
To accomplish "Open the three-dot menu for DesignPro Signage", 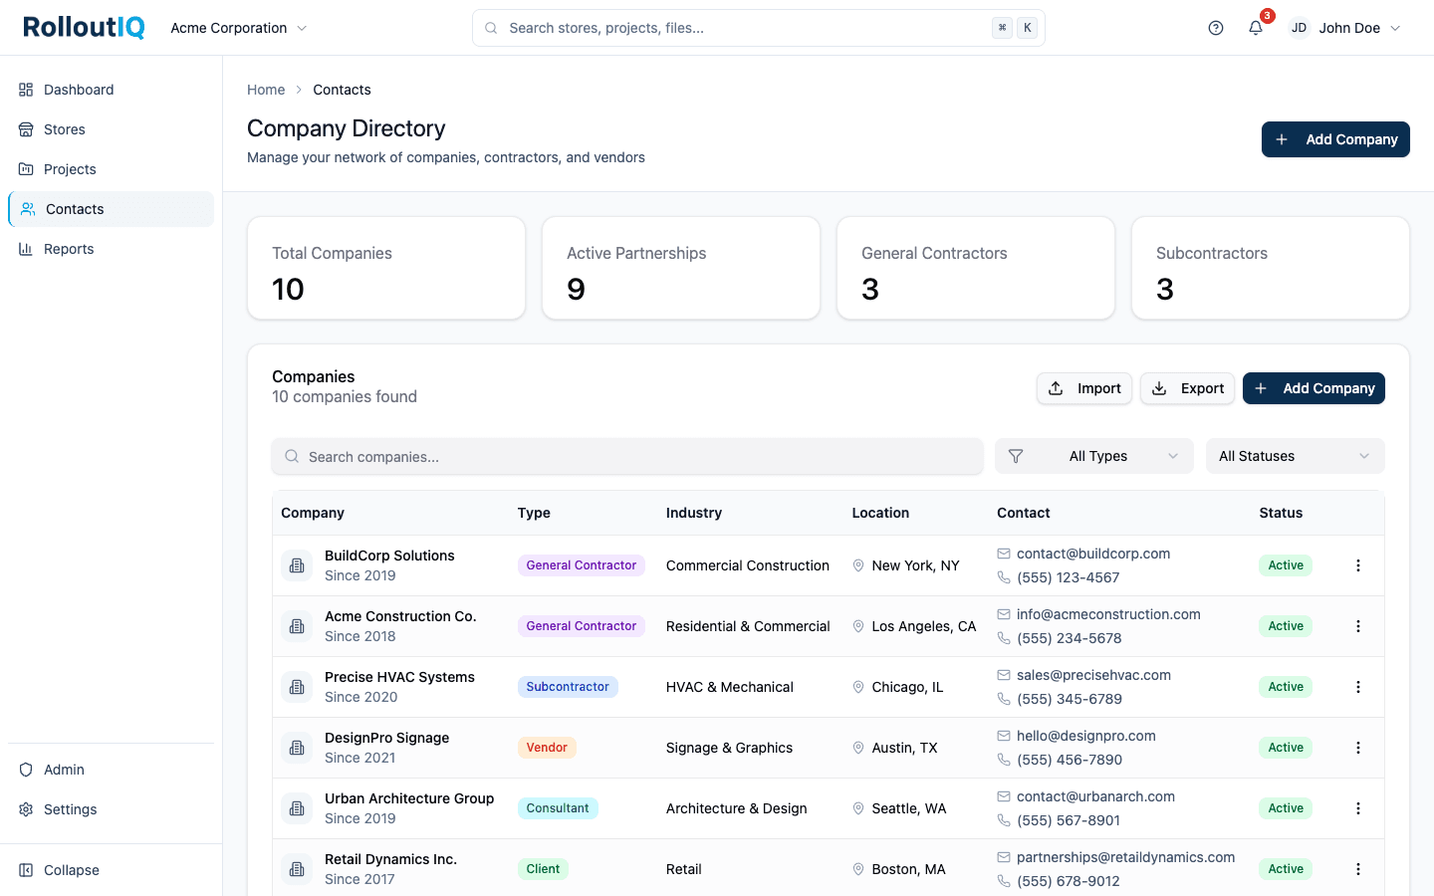I will pos(1358,748).
